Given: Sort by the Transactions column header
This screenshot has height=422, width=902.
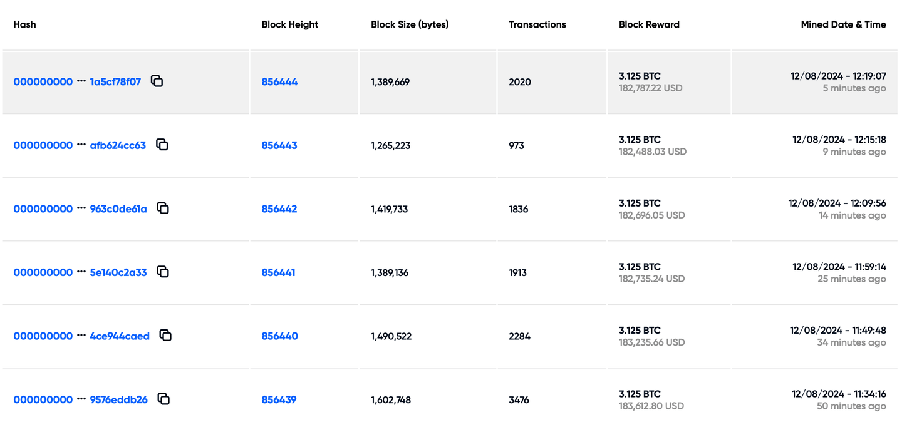Looking at the screenshot, I should [x=537, y=24].
